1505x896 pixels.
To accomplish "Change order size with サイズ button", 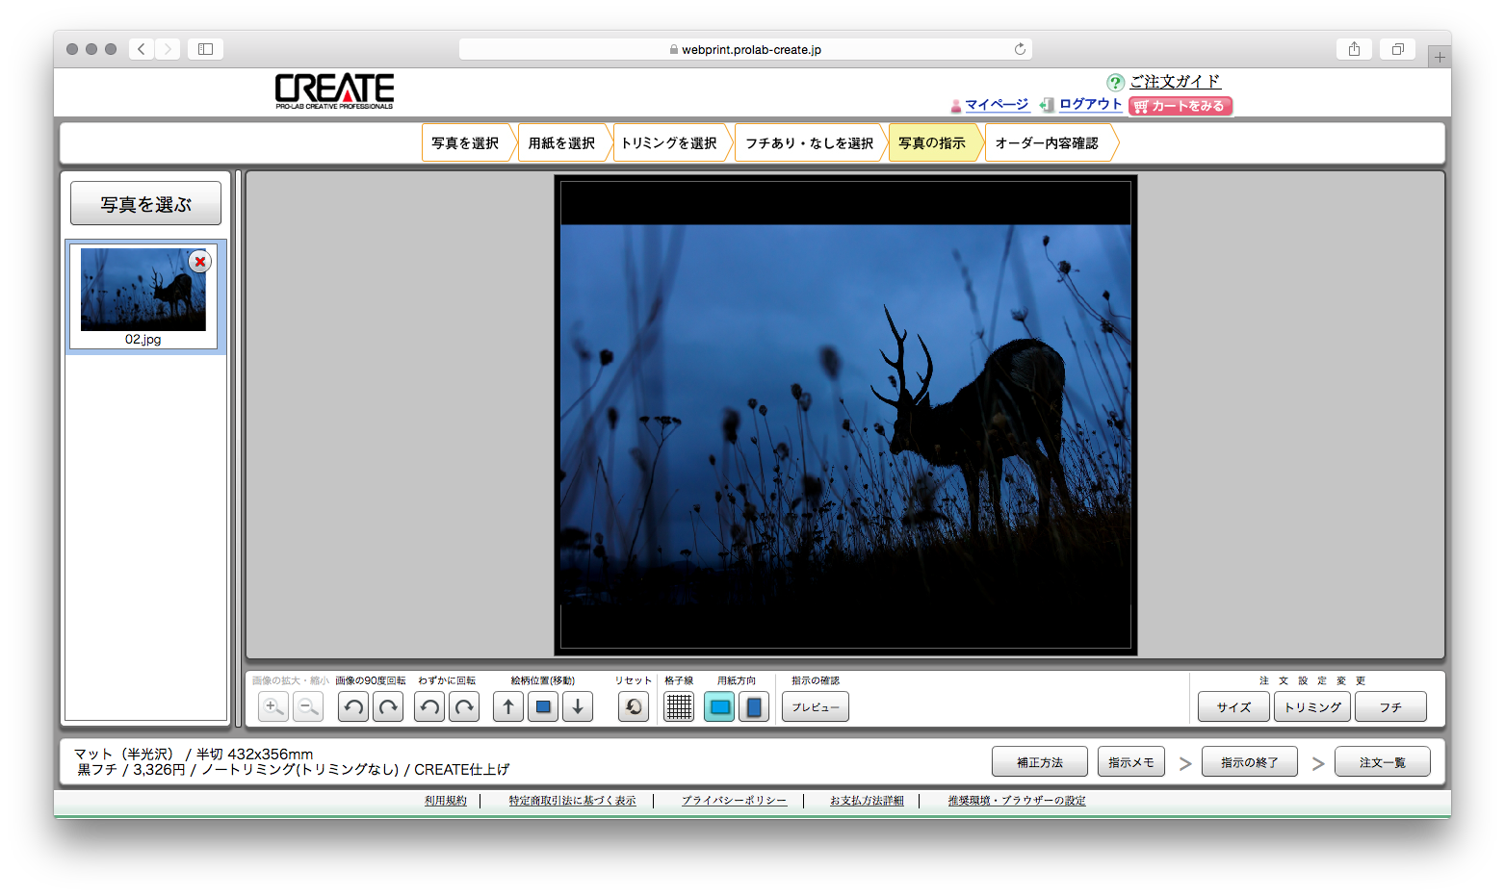I will coord(1233,707).
